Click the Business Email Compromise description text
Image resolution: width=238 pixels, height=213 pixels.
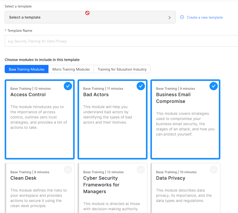point(185,124)
